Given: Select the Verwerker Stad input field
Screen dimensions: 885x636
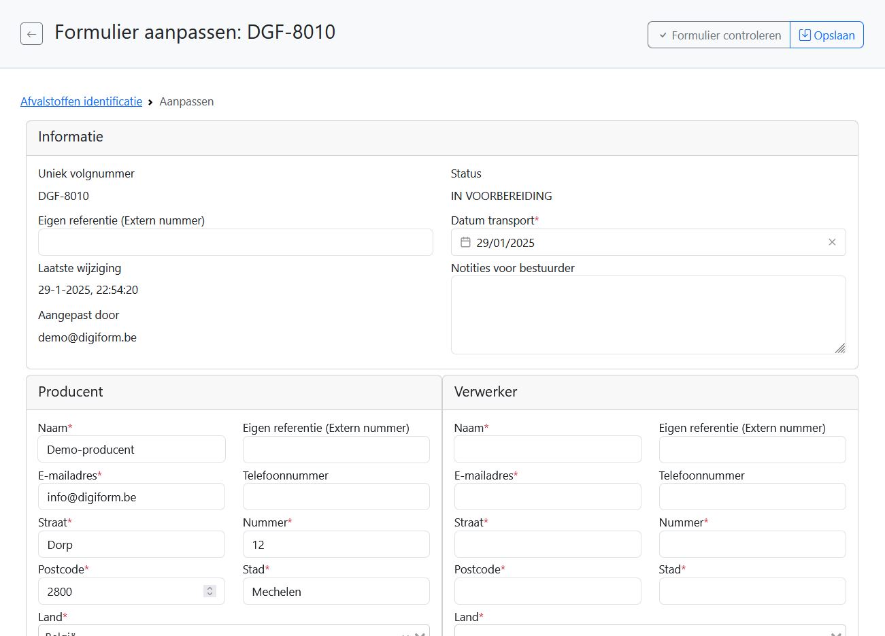Looking at the screenshot, I should coord(752,592).
